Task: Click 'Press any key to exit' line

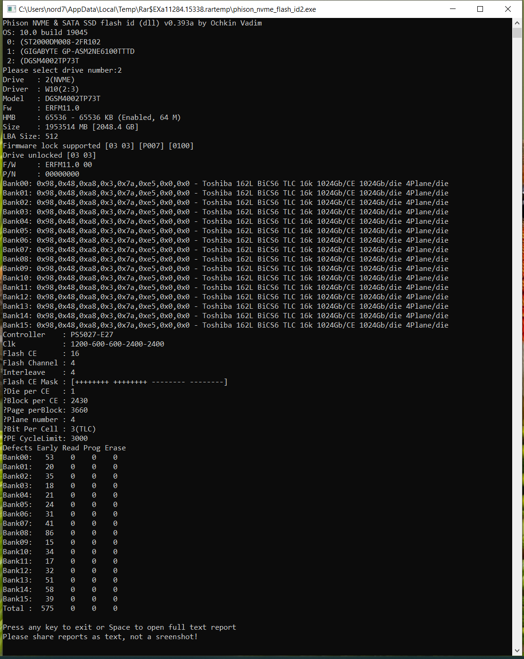Action: click(120, 627)
